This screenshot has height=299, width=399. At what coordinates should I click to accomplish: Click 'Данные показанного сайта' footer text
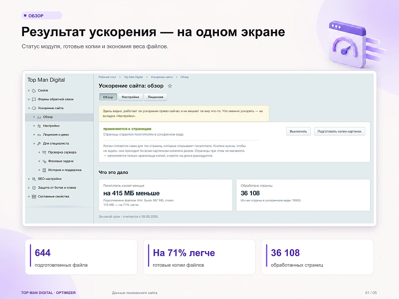click(x=135, y=293)
